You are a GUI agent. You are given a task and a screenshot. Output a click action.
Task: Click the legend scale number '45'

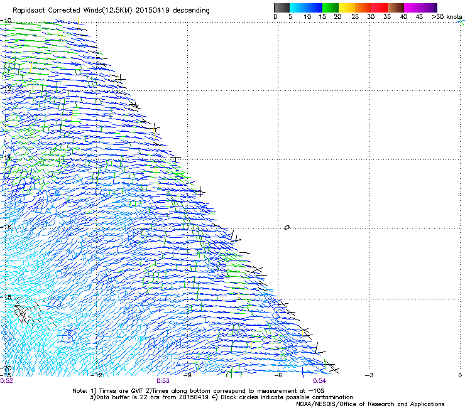point(419,17)
